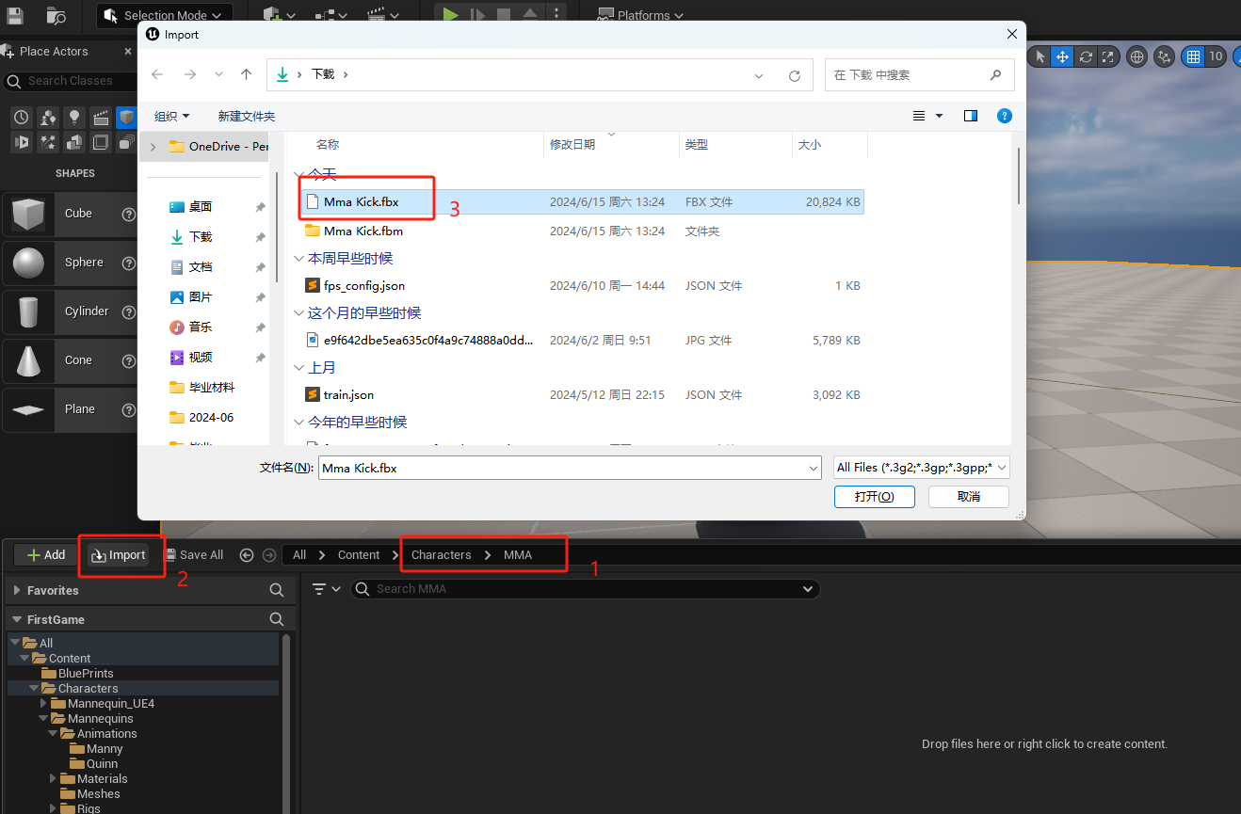Open the blue help icon in dialog

point(1005,116)
